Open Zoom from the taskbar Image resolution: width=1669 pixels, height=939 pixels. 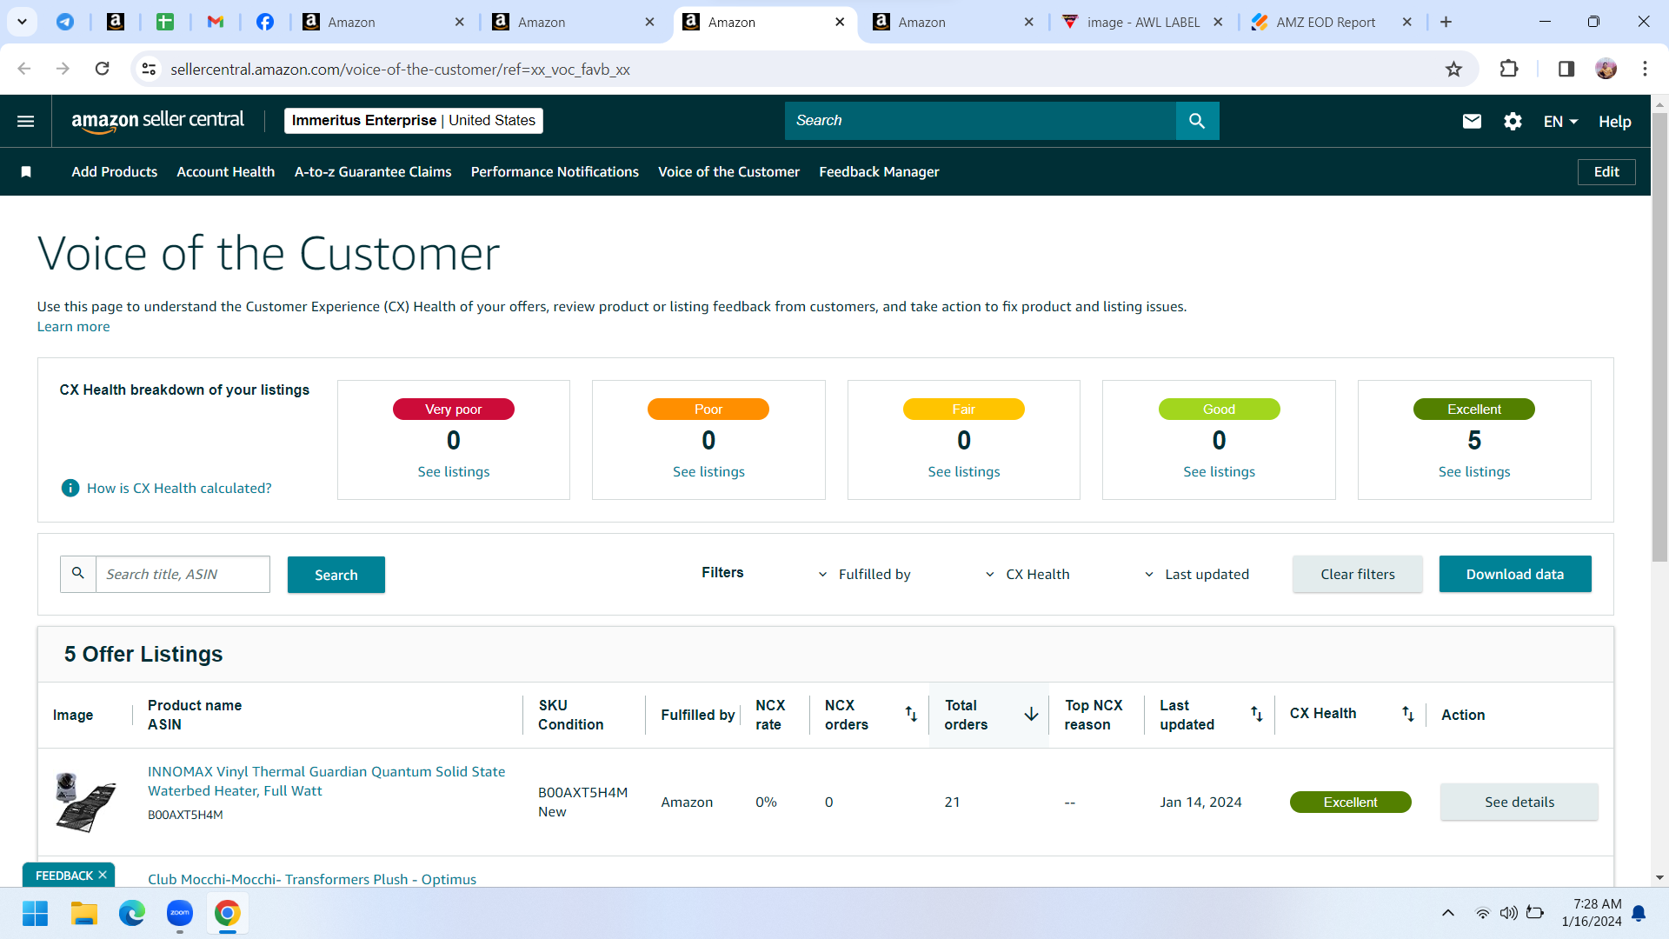(x=180, y=914)
